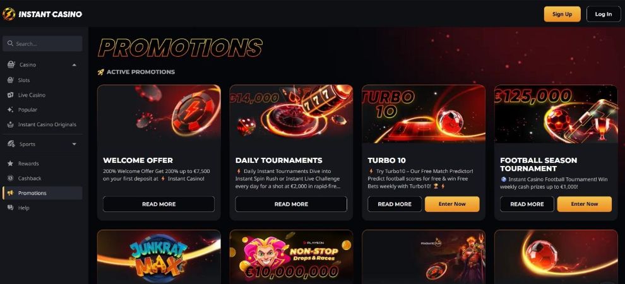Click the Popular sparkle icon
Image resolution: width=625 pixels, height=284 pixels.
tap(10, 110)
